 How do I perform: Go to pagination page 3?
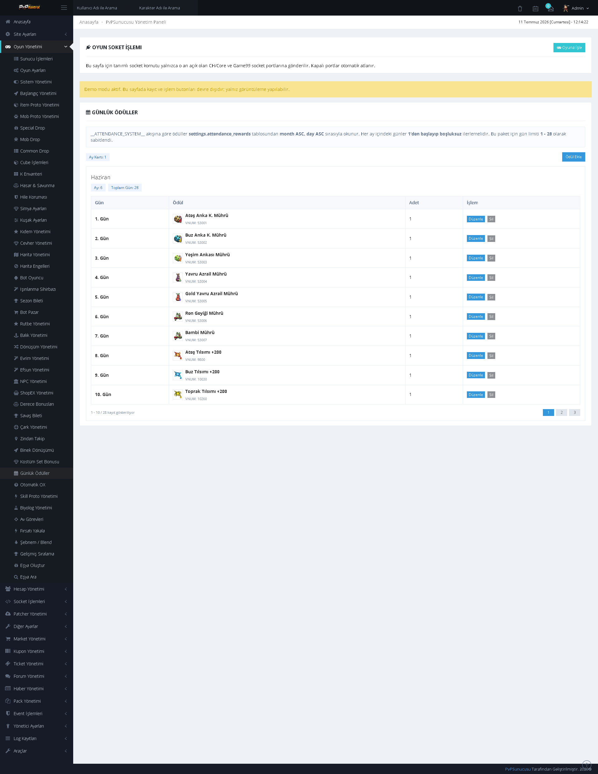pyautogui.click(x=574, y=413)
